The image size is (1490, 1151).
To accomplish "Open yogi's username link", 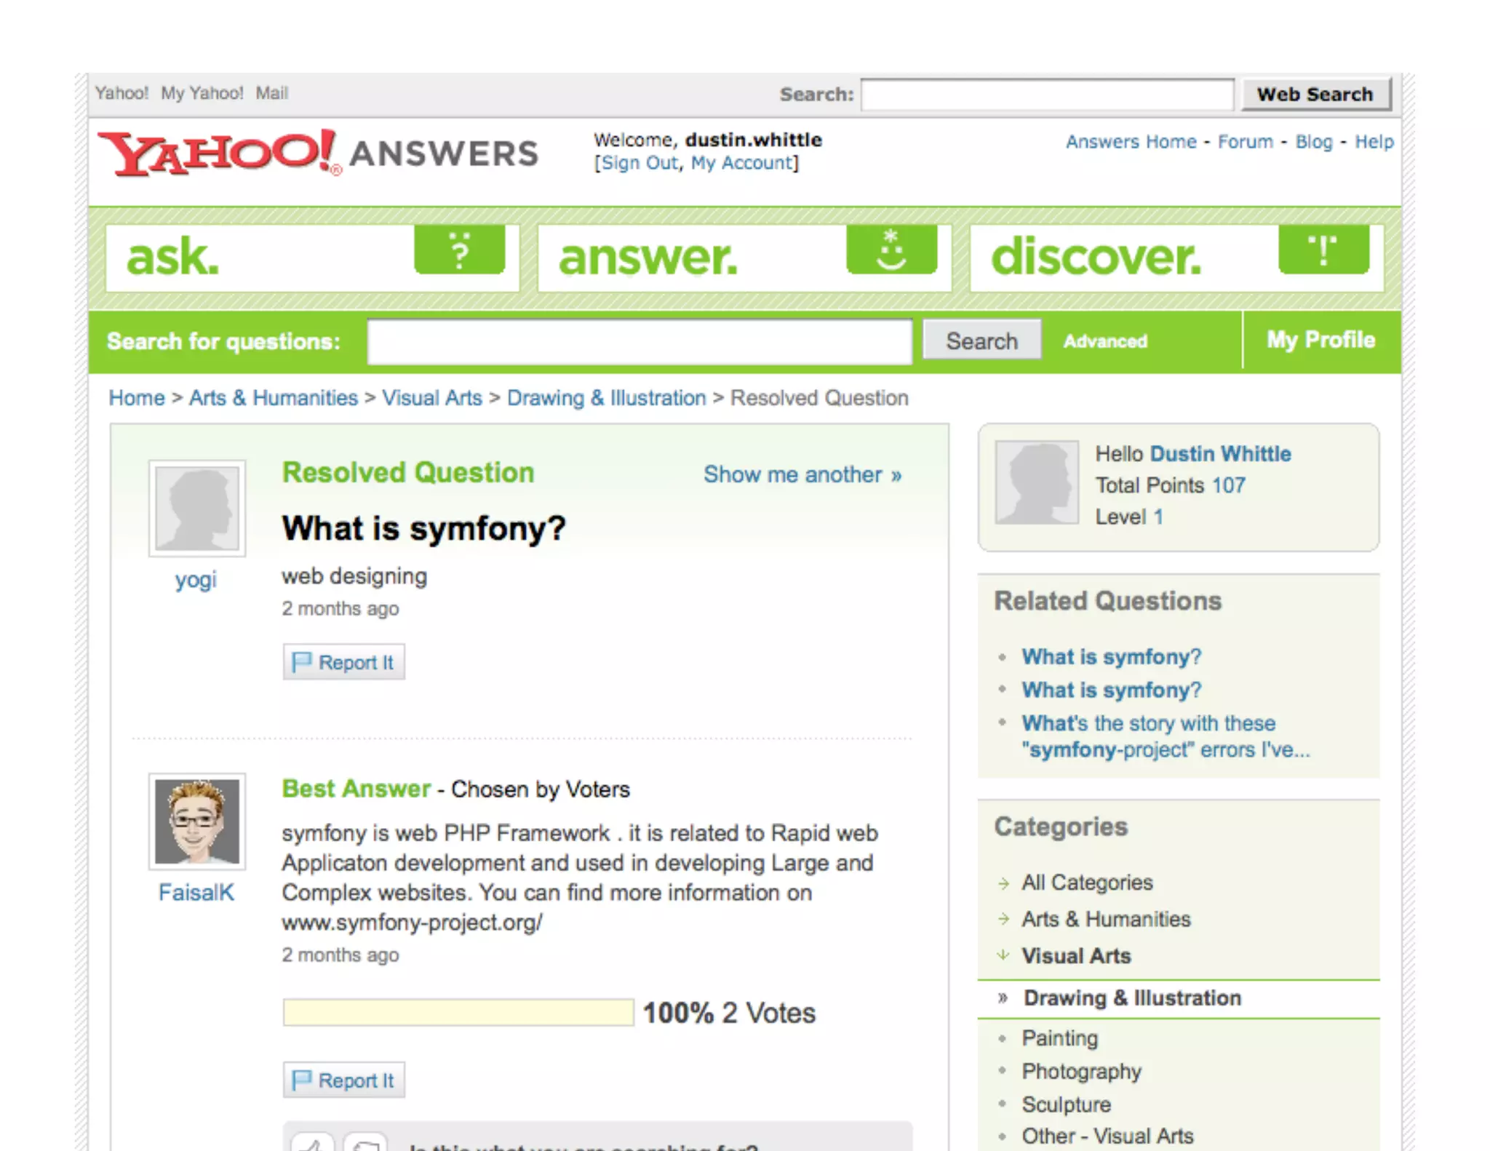I will [x=196, y=580].
